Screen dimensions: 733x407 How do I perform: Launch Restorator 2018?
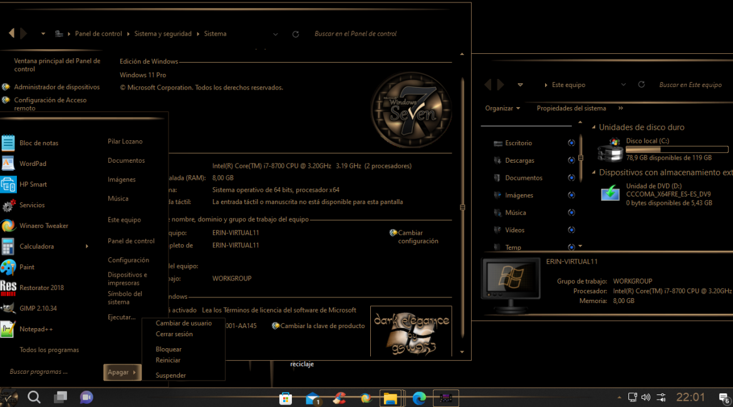[41, 288]
